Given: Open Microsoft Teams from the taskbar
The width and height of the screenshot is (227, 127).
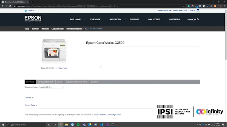Looking at the screenshot, I should click(84, 125).
